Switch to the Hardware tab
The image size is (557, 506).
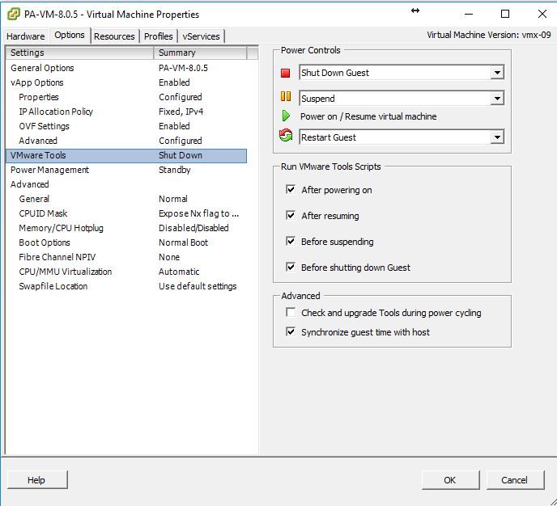point(26,36)
